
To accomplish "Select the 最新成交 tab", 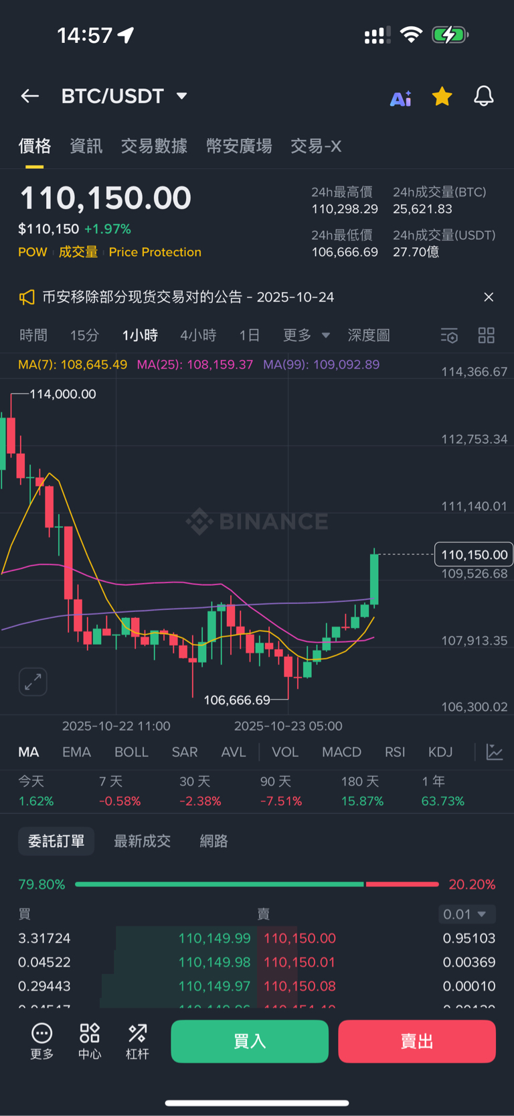I will (x=142, y=841).
